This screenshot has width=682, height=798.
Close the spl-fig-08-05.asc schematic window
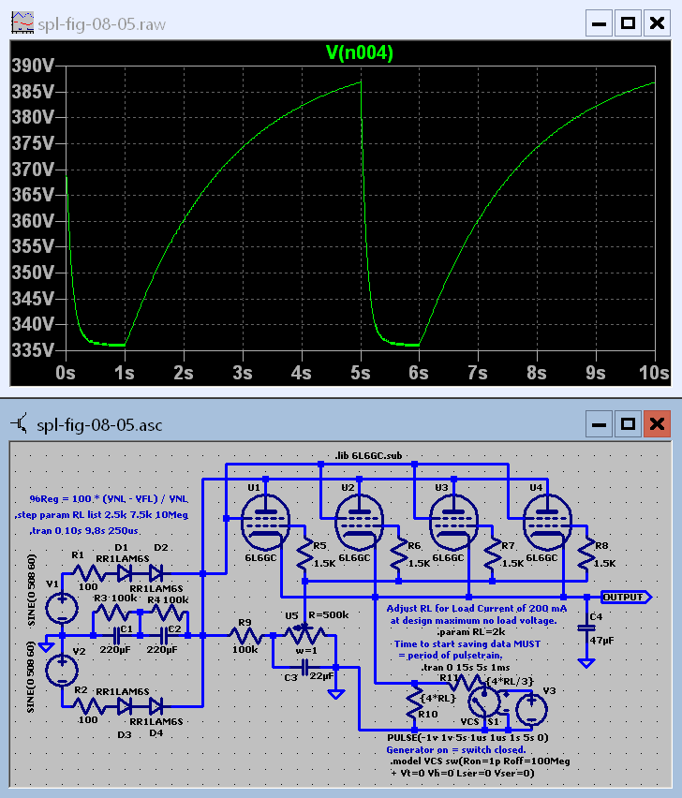pyautogui.click(x=657, y=424)
